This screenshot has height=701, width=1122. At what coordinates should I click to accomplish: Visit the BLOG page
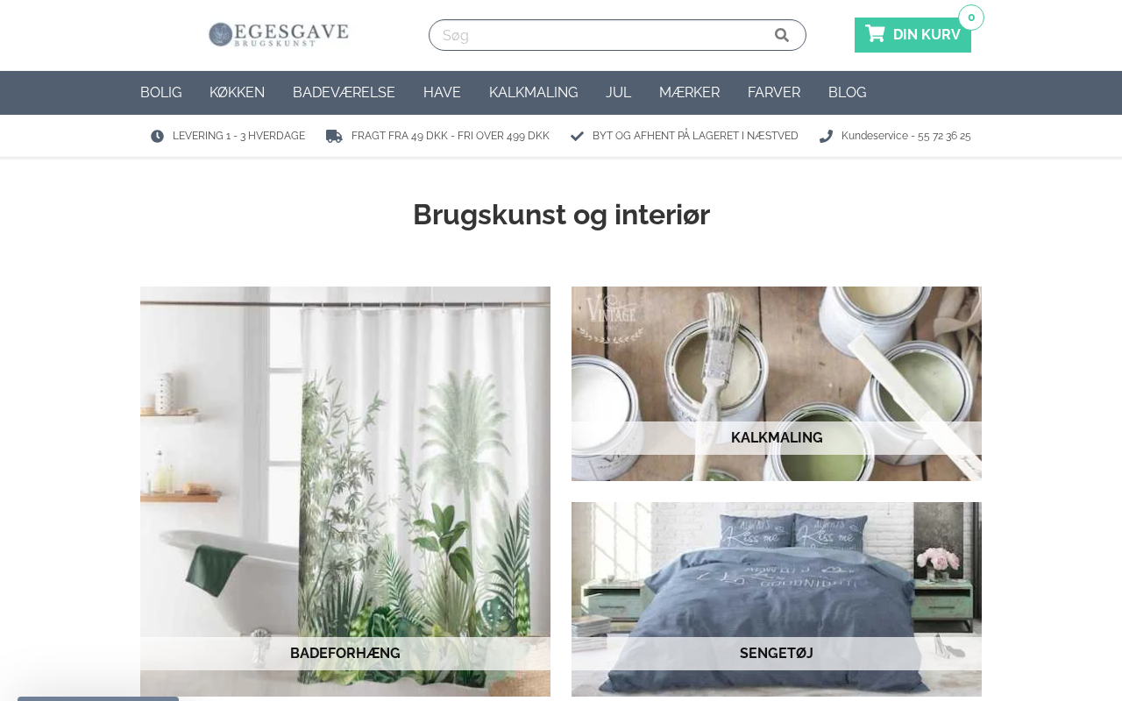coord(847,93)
